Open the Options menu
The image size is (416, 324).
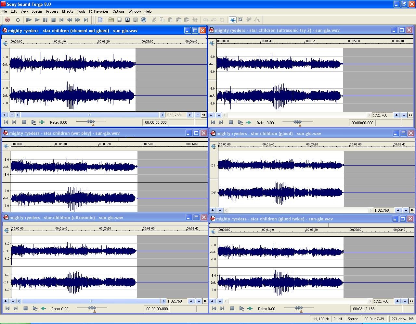pyautogui.click(x=119, y=11)
